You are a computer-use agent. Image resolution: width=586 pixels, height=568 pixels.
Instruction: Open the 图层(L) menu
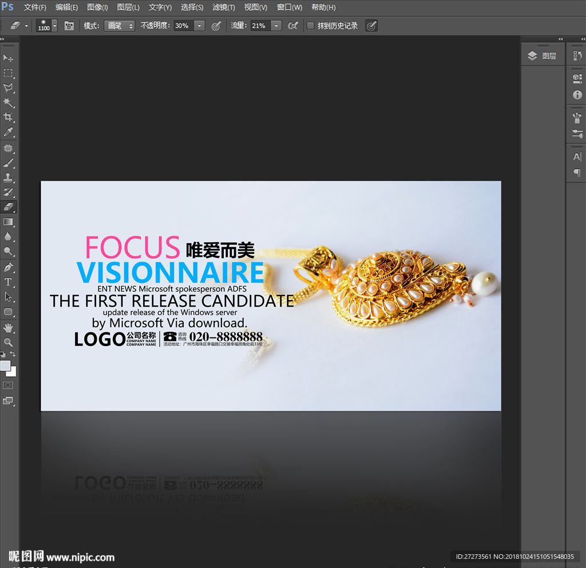coord(128,7)
